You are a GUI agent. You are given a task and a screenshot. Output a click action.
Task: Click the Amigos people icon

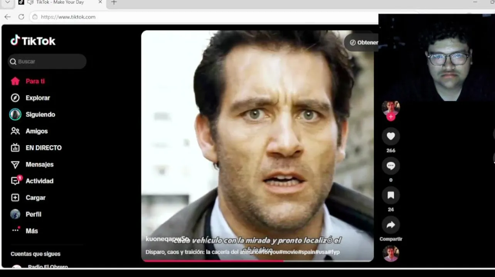pos(15,131)
